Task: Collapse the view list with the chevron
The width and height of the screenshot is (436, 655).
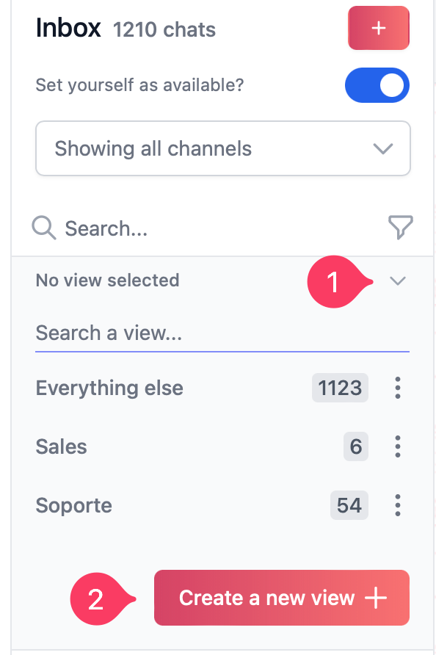Action: [398, 281]
